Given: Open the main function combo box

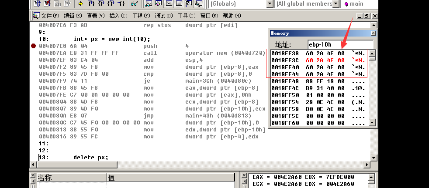Looking at the screenshot, I should 360,4.
